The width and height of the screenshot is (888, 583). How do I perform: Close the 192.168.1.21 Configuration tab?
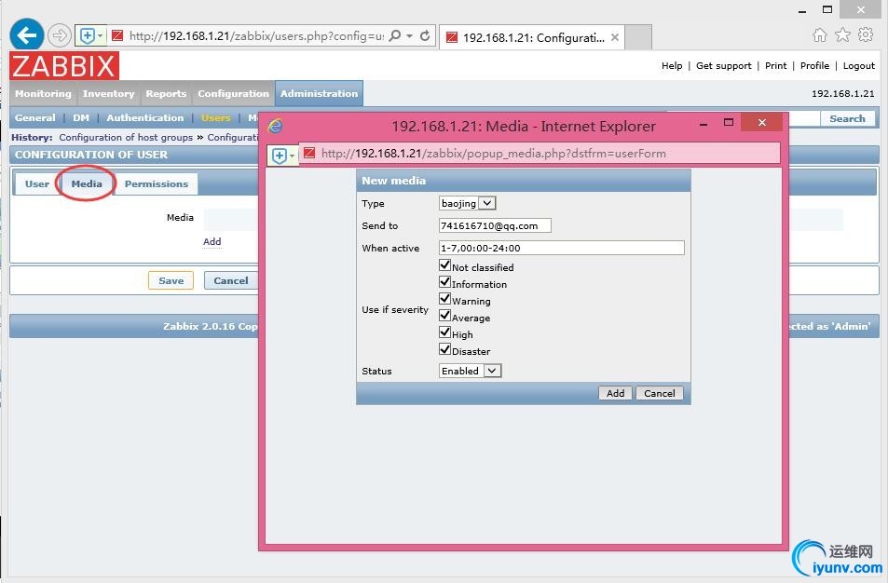pos(614,37)
